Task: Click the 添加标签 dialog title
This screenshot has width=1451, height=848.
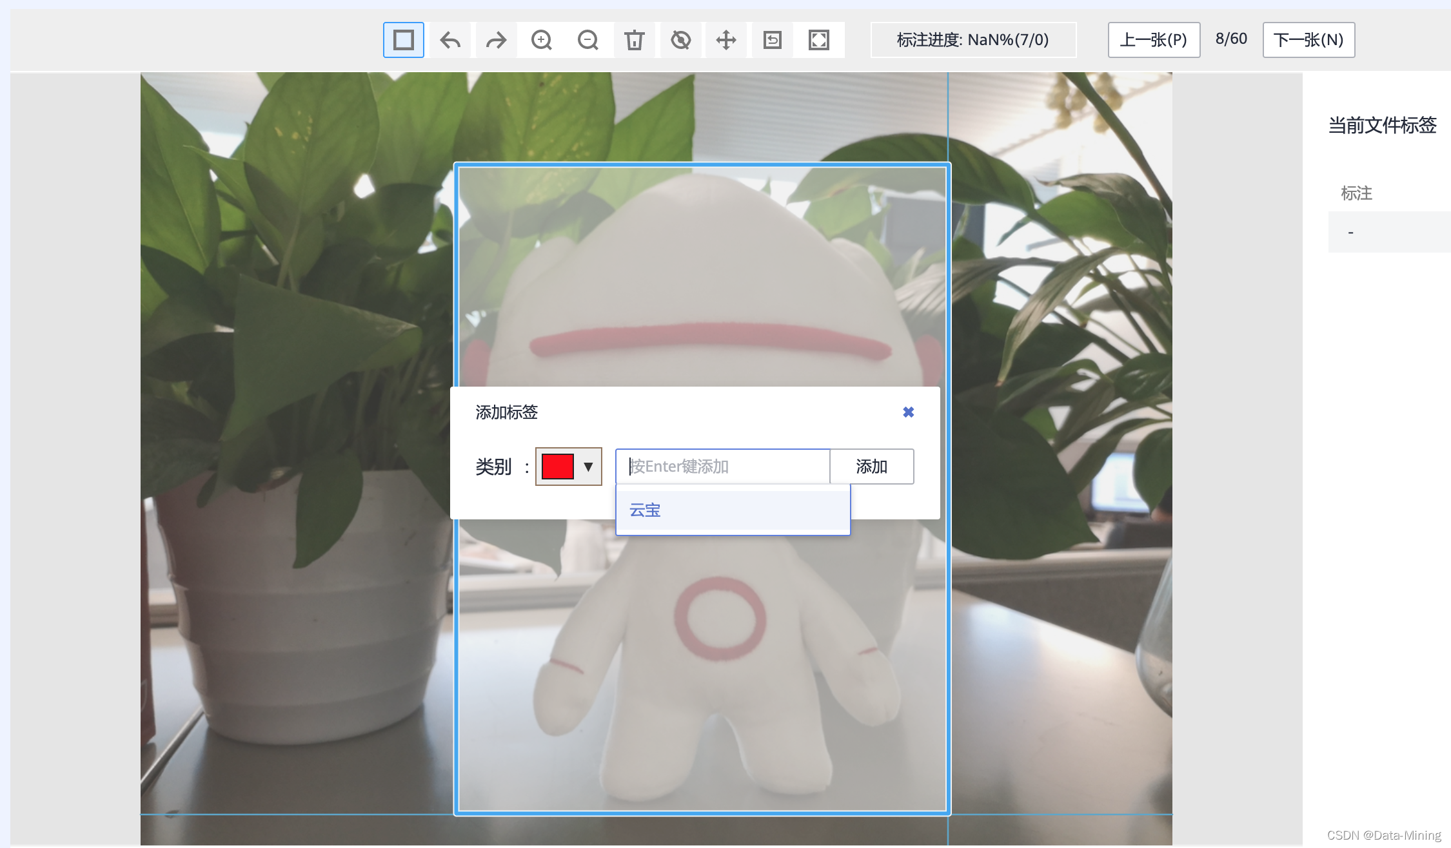Action: click(x=506, y=412)
